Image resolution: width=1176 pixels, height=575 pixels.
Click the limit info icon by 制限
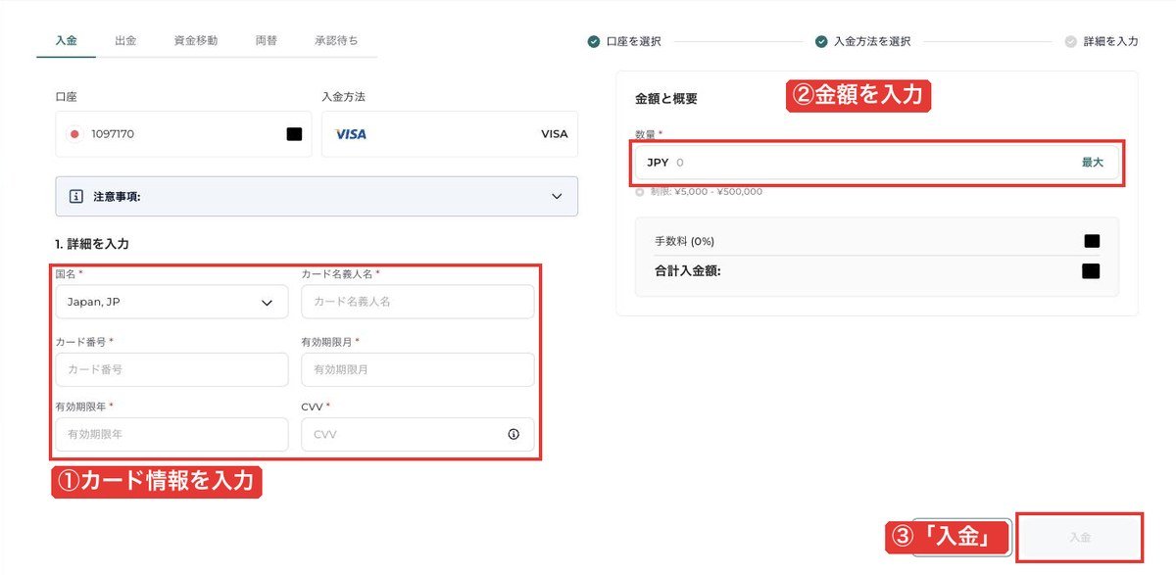pos(640,192)
